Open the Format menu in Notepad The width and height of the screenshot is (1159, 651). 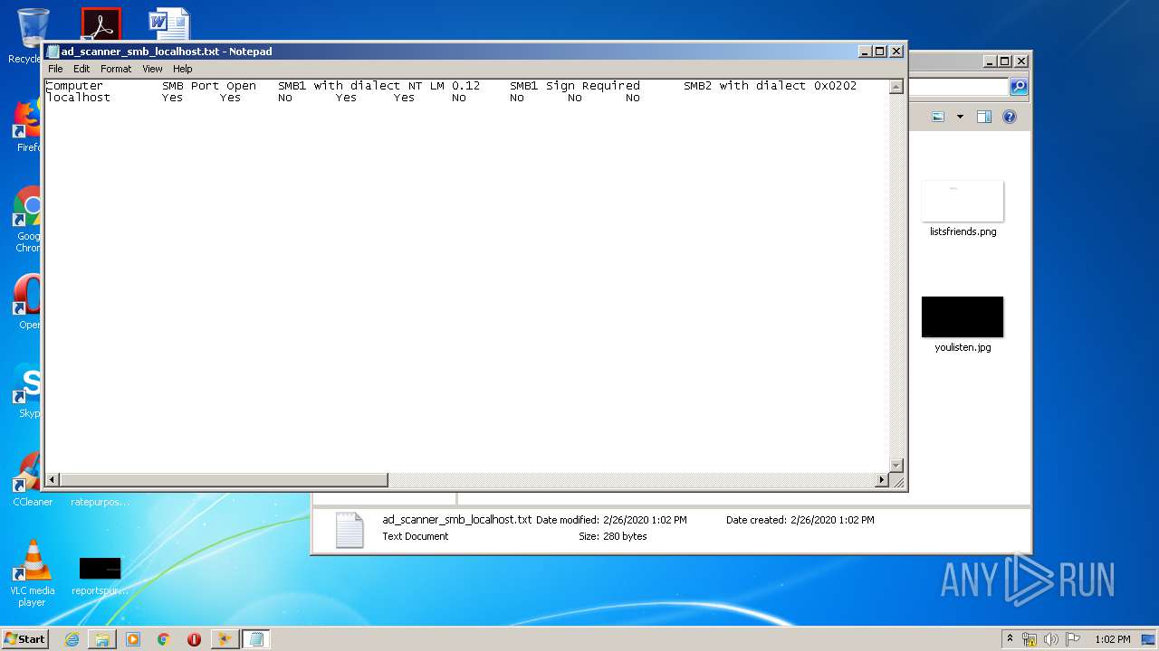pyautogui.click(x=116, y=69)
